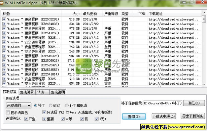This screenshot has width=207, height=131.
Task: Select the 驱动 radio button
Action: point(50,105)
